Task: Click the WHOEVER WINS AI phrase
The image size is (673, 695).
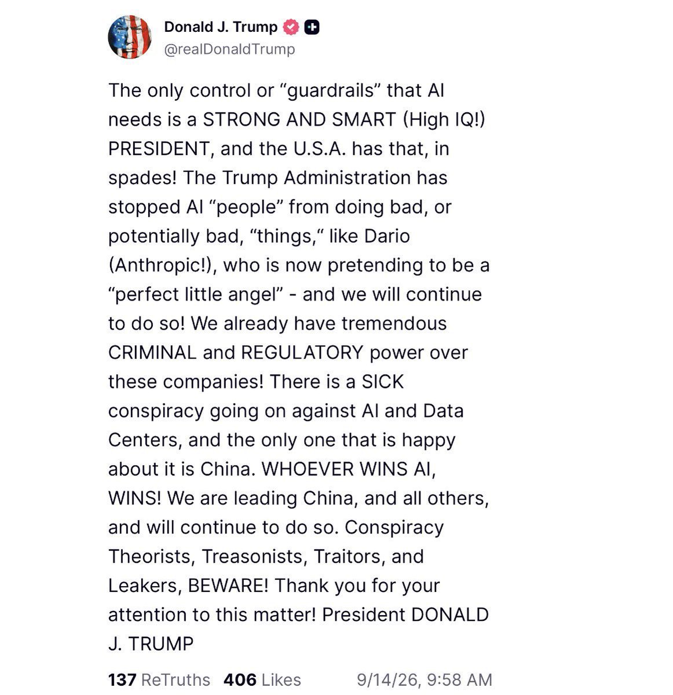Action: pos(348,469)
